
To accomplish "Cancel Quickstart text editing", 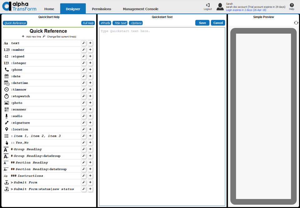I will (218, 23).
